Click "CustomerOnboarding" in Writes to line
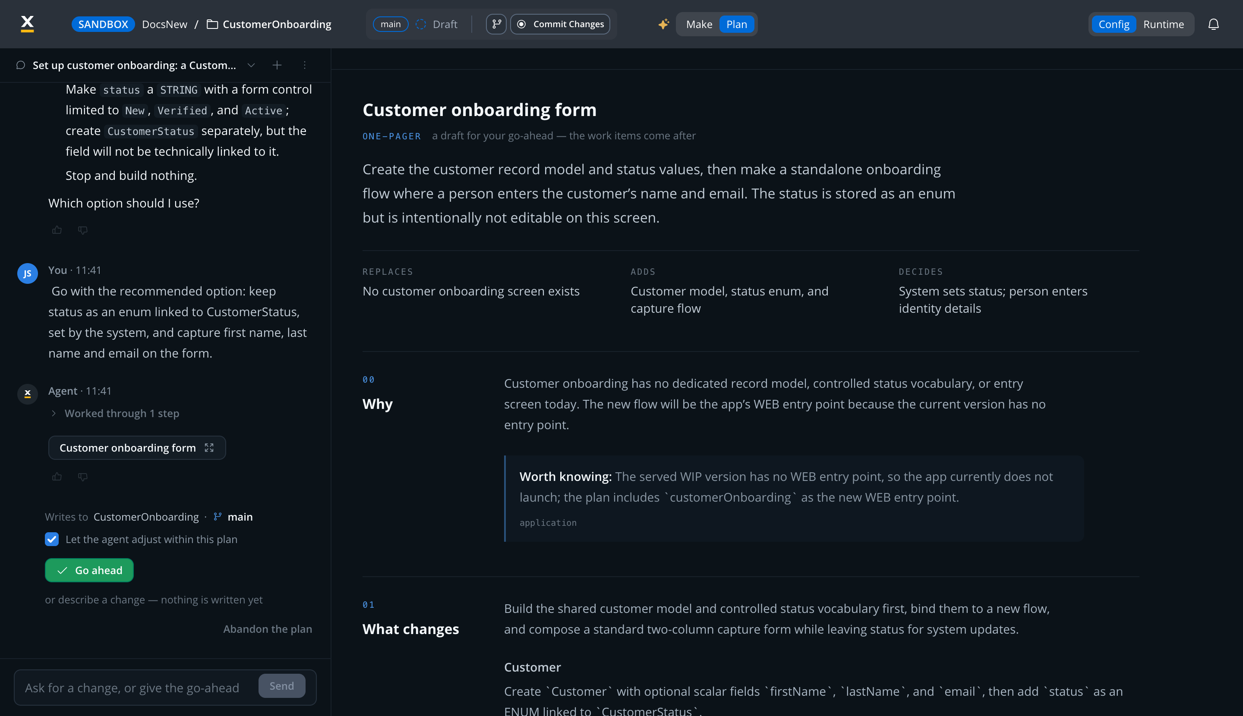1243x716 pixels. pos(146,516)
